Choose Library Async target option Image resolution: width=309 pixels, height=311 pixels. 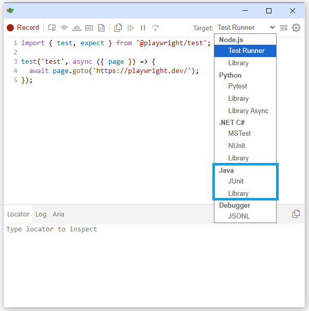(245, 111)
